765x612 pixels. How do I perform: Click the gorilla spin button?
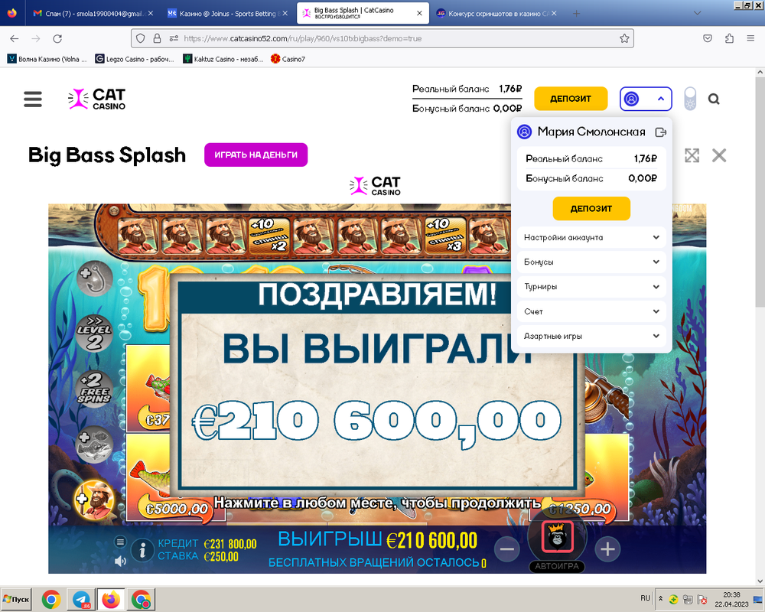click(x=558, y=536)
